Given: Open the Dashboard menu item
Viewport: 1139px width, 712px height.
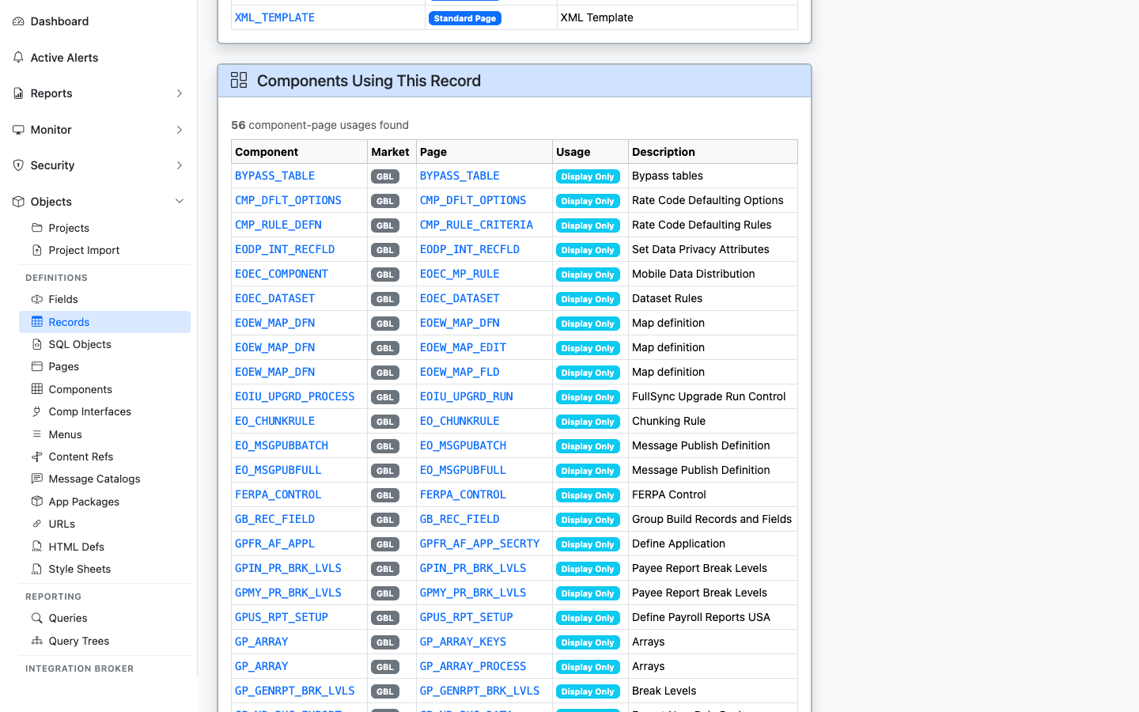Looking at the screenshot, I should [x=99, y=21].
